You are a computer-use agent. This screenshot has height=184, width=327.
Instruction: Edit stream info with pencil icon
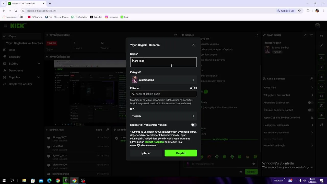pos(305,35)
